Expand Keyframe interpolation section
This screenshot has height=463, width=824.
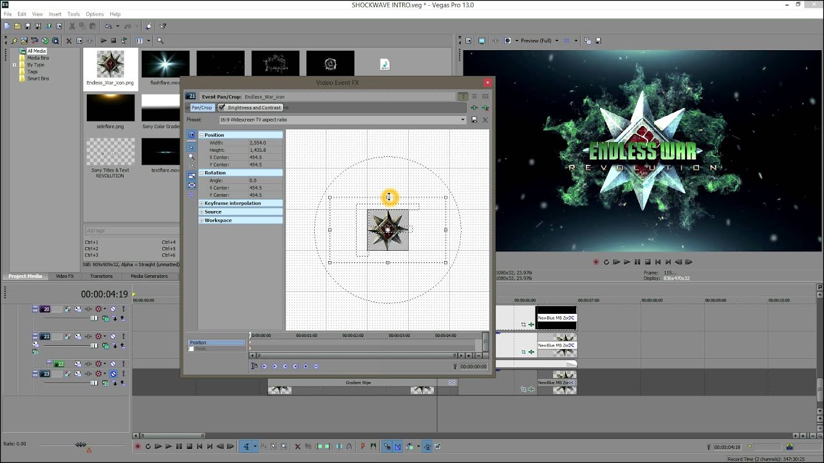click(201, 203)
